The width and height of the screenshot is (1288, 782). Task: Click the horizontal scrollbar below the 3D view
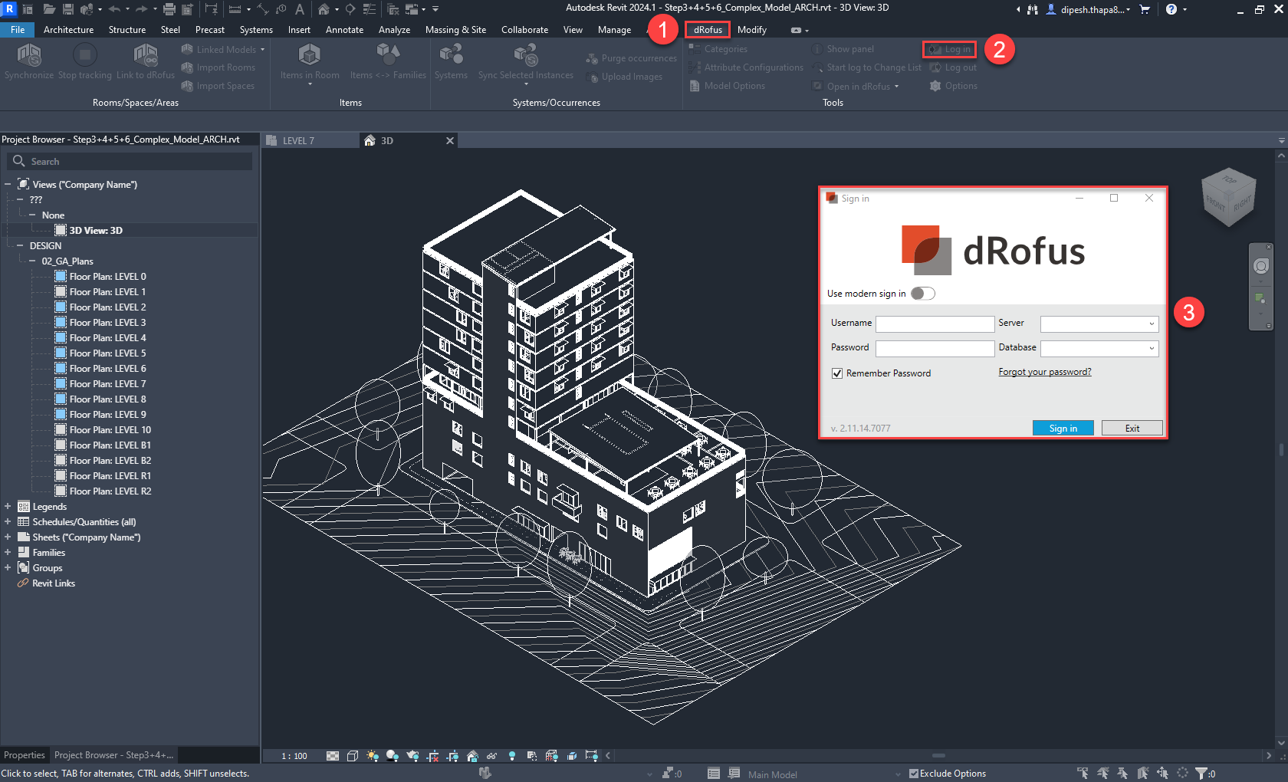pos(938,756)
